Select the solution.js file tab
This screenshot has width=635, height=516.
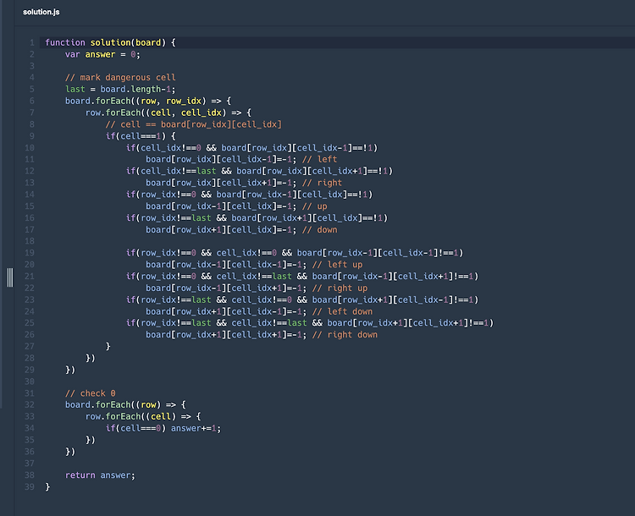(41, 12)
